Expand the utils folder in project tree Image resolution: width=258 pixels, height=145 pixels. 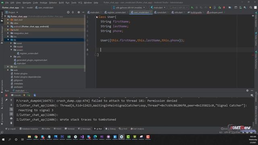(x=11, y=56)
